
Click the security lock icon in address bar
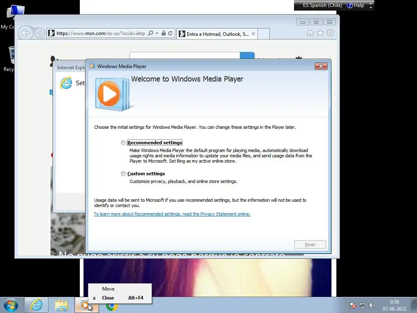(164, 33)
